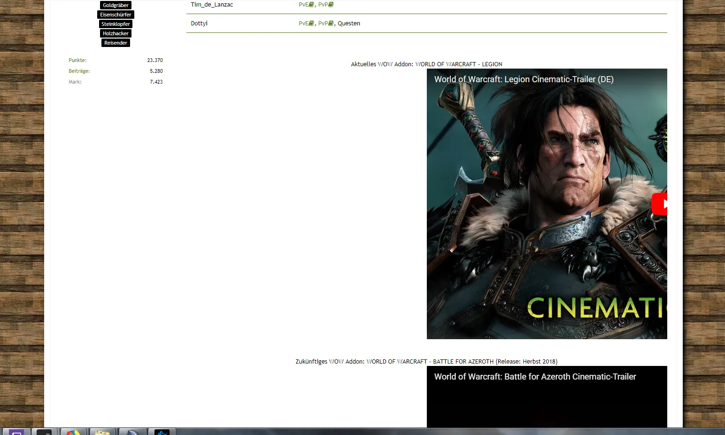Open the Legion Cinematic-Trailer (DE) video title
The width and height of the screenshot is (725, 435).
coord(524,79)
